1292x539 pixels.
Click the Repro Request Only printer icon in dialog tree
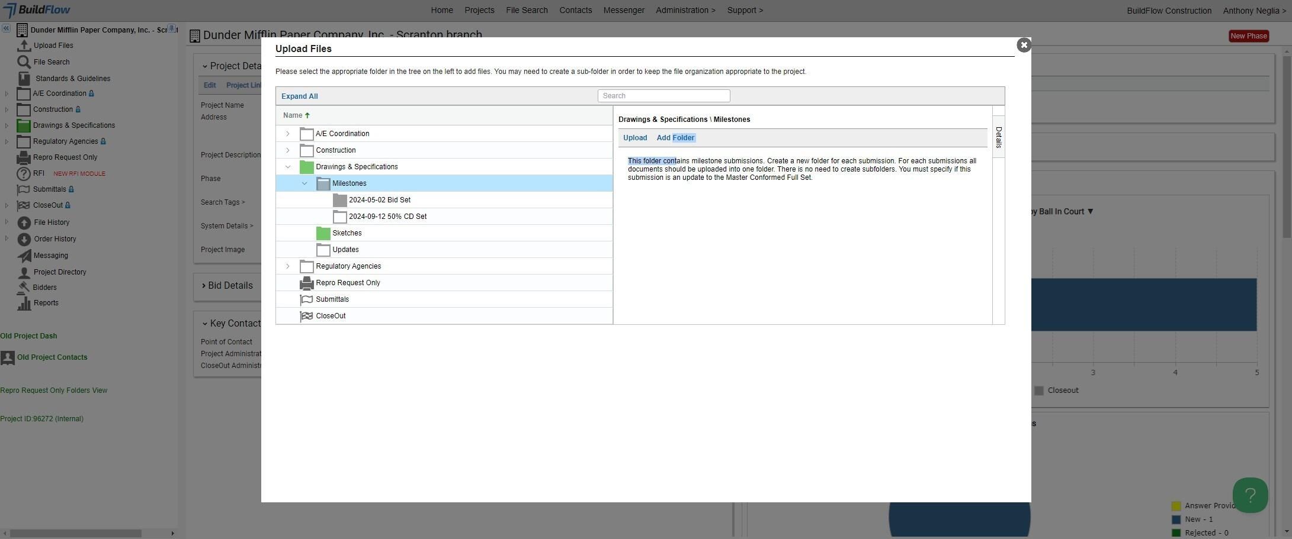(x=306, y=283)
